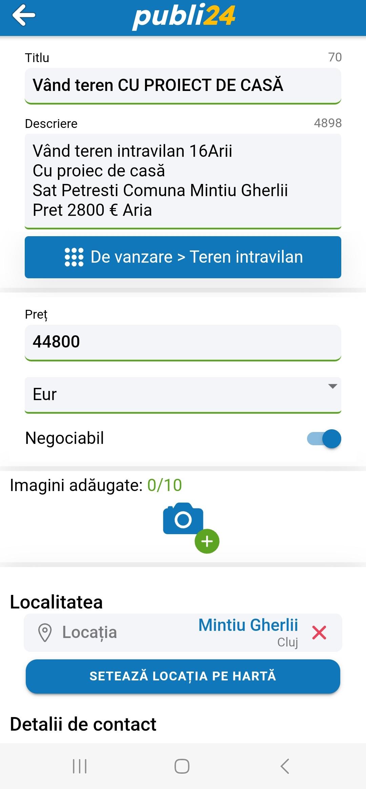The width and height of the screenshot is (366, 789).
Task: Tap the location pin icon
Action: (x=45, y=633)
